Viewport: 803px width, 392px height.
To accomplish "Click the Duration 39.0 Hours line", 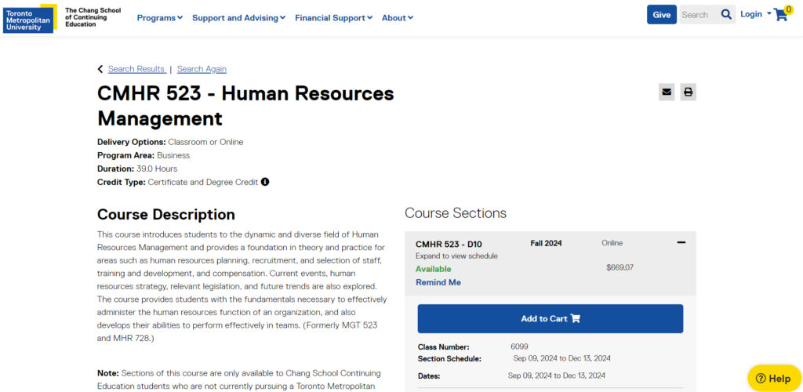I will 137,169.
